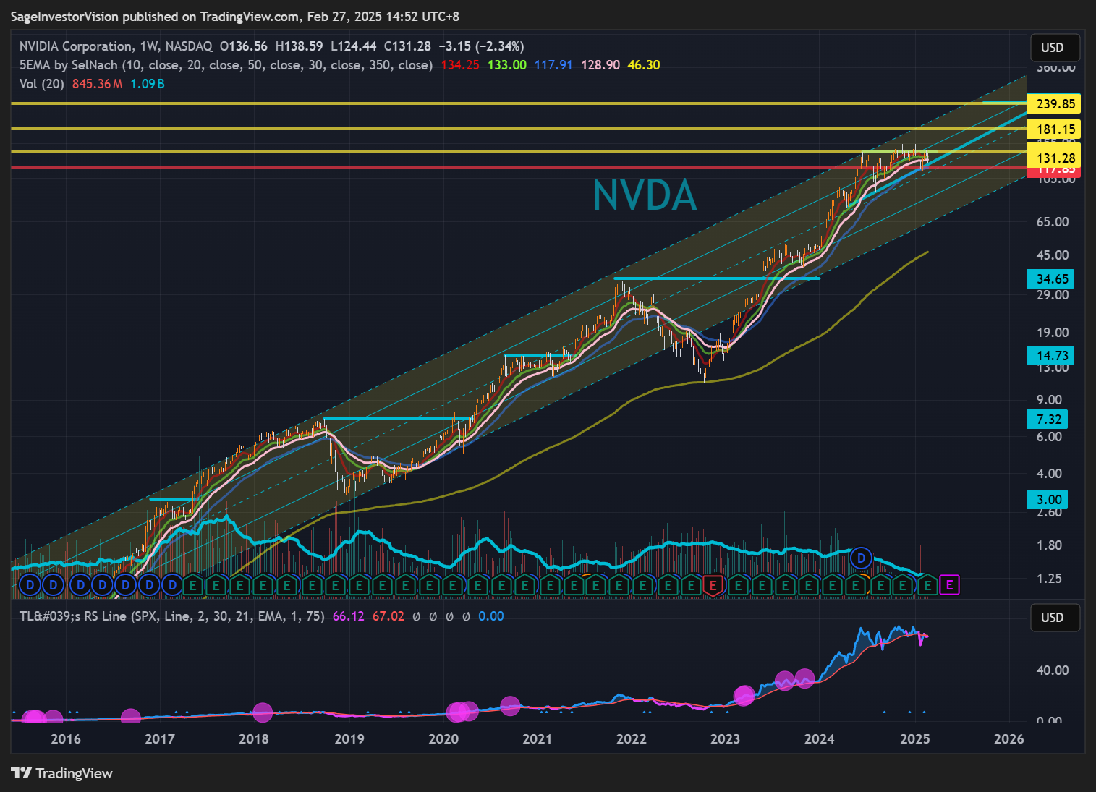The width and height of the screenshot is (1096, 792).
Task: Click the red 134.25 EMA value
Action: 460,65
